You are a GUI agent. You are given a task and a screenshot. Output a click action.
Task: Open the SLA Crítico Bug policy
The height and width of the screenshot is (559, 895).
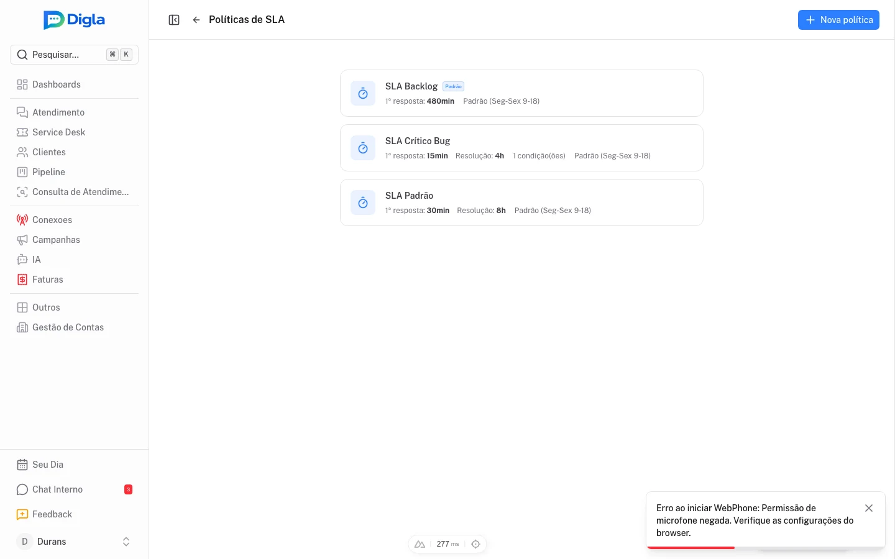coord(521,148)
